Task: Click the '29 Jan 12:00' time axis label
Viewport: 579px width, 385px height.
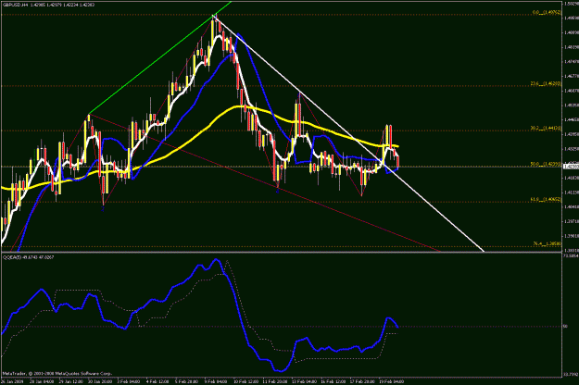Action: click(71, 381)
